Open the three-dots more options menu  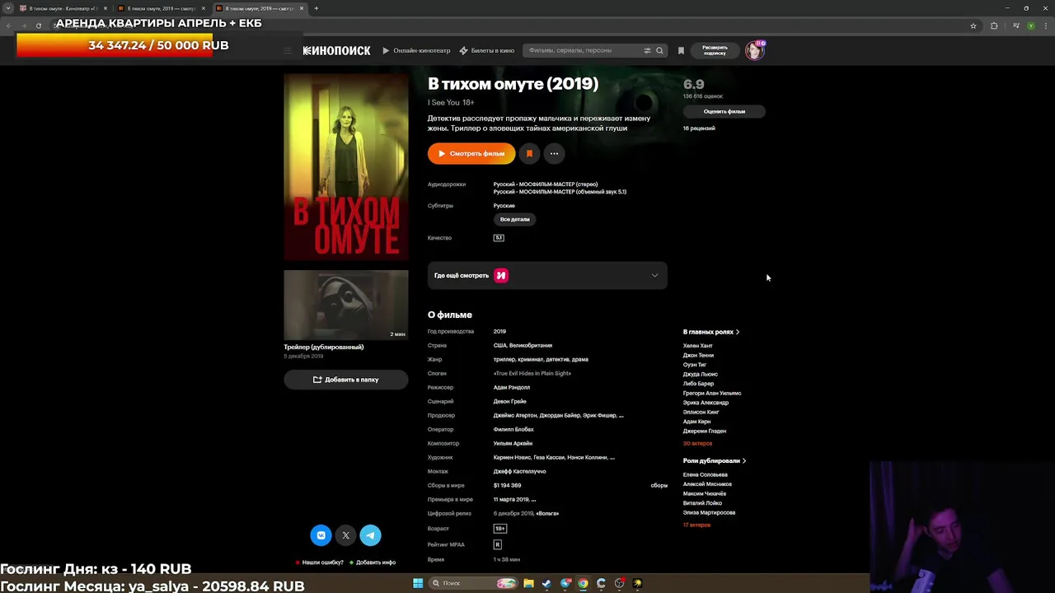point(554,153)
